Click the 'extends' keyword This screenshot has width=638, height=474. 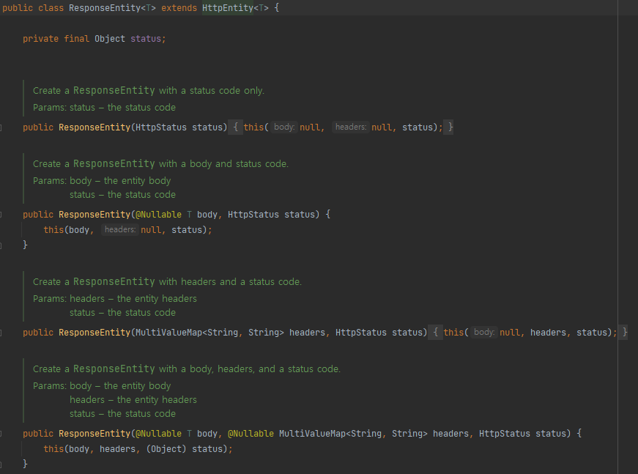pyautogui.click(x=179, y=8)
